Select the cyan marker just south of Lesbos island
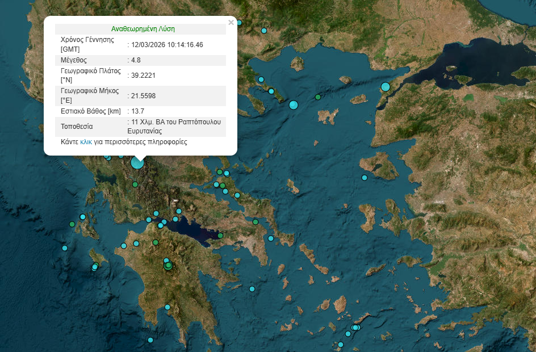This screenshot has height=352, width=536. coord(365,178)
